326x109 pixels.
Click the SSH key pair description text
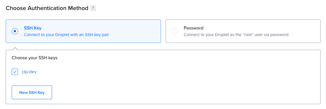[x=67, y=35]
